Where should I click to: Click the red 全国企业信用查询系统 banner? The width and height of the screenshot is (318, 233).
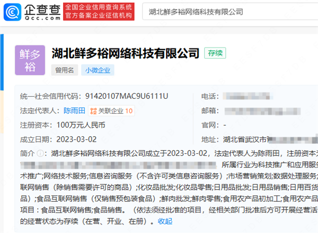99,12
